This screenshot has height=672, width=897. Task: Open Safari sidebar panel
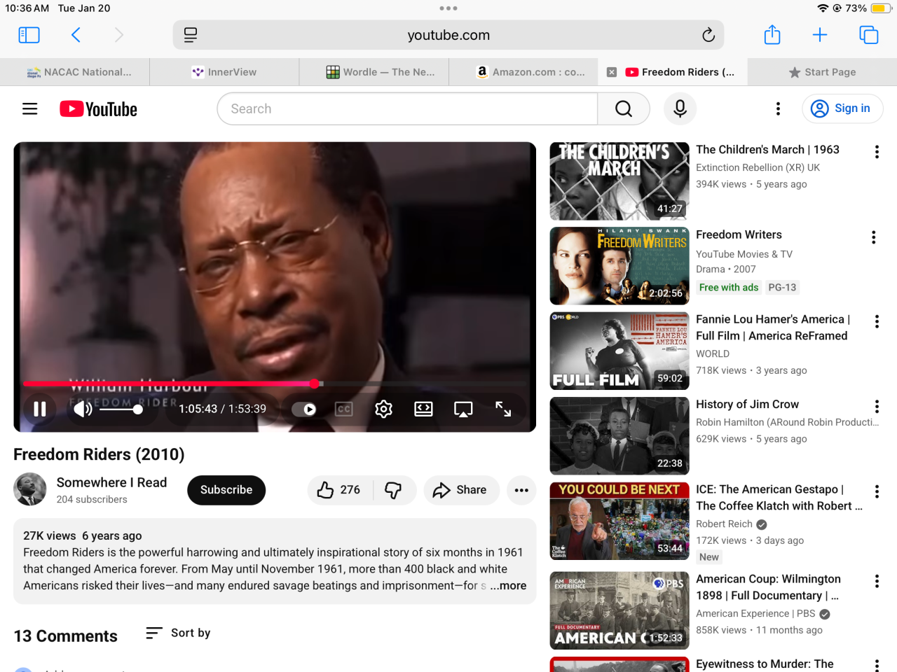[29, 35]
